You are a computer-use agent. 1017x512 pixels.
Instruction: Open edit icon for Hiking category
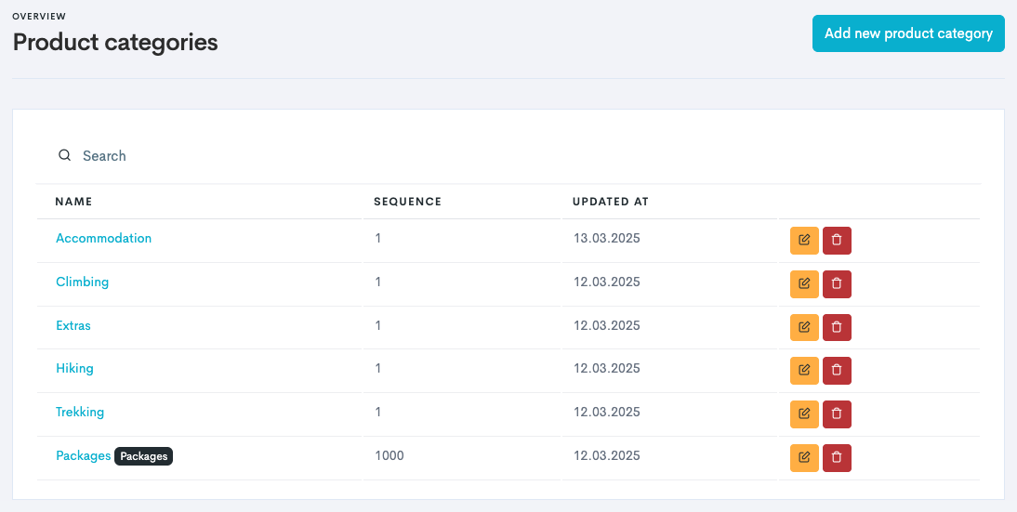pyautogui.click(x=804, y=370)
